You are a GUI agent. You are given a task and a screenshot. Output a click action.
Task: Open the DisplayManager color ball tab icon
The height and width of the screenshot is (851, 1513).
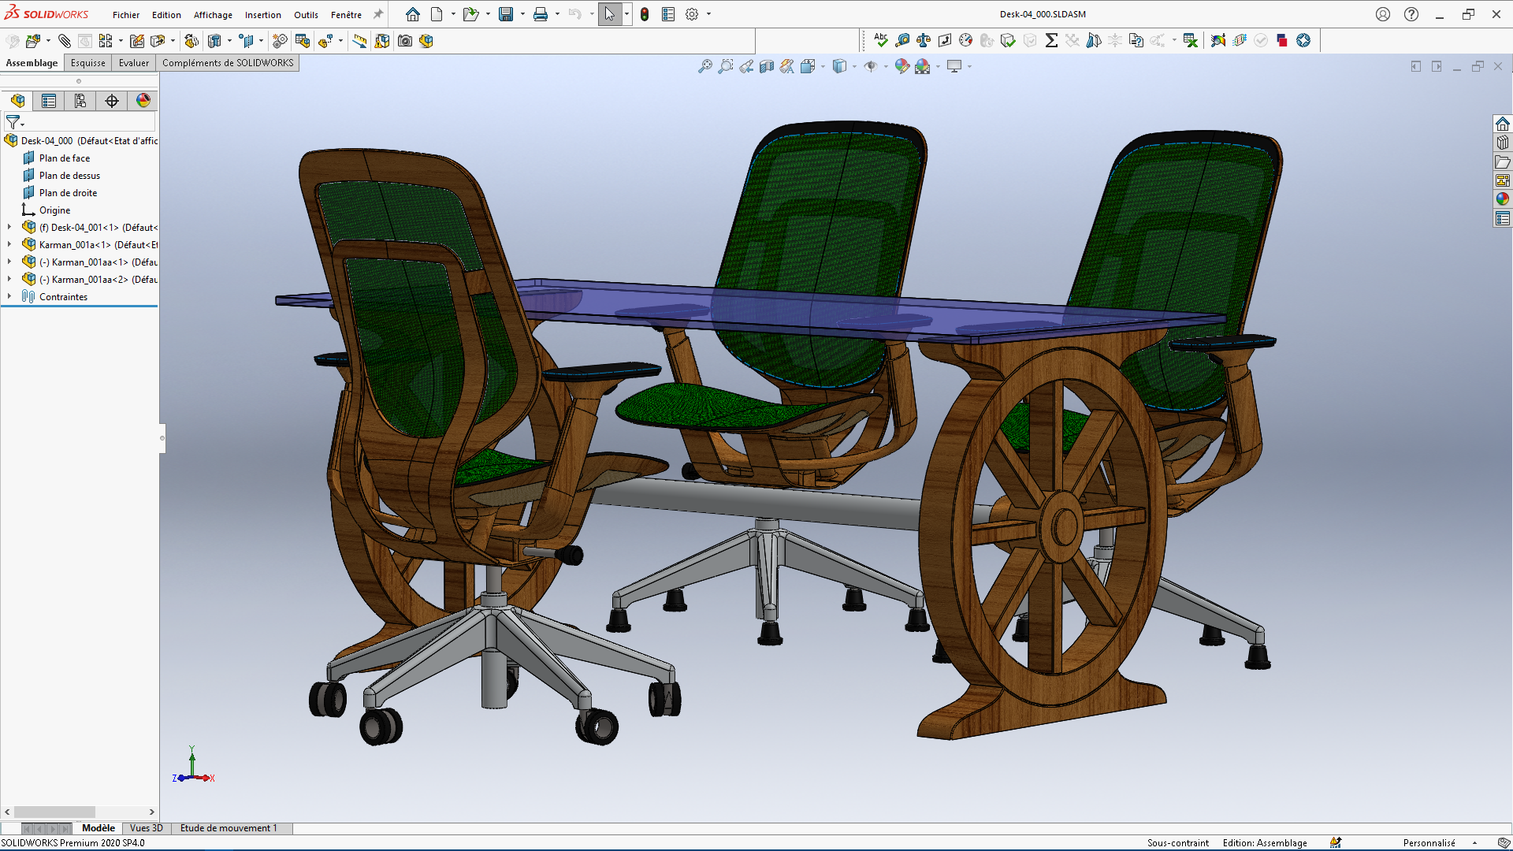click(x=143, y=101)
